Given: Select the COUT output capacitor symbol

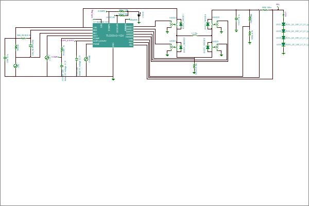Looking at the screenshot, I should click(236, 19).
